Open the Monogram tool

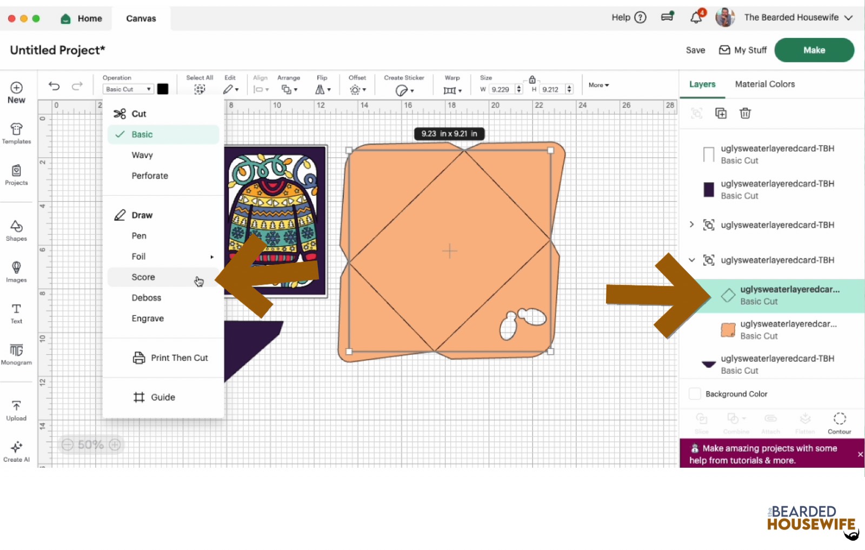click(x=16, y=354)
